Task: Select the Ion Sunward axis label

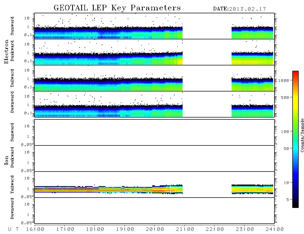Action: click(x=12, y=132)
